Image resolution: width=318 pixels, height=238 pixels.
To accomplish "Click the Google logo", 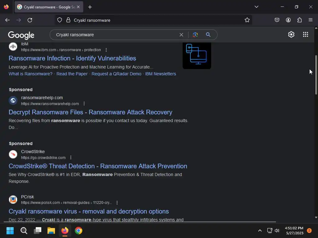I will point(21,35).
